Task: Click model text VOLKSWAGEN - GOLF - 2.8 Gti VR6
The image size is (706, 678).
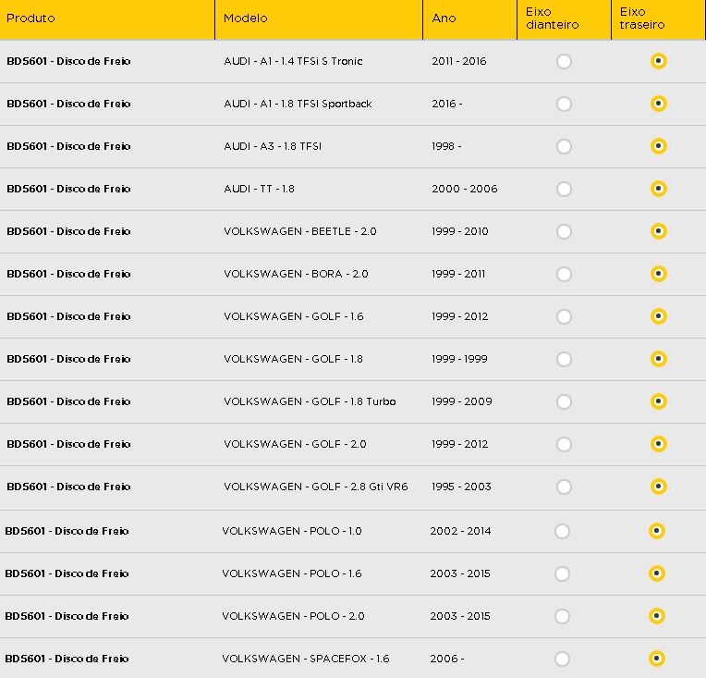Action: pos(316,487)
